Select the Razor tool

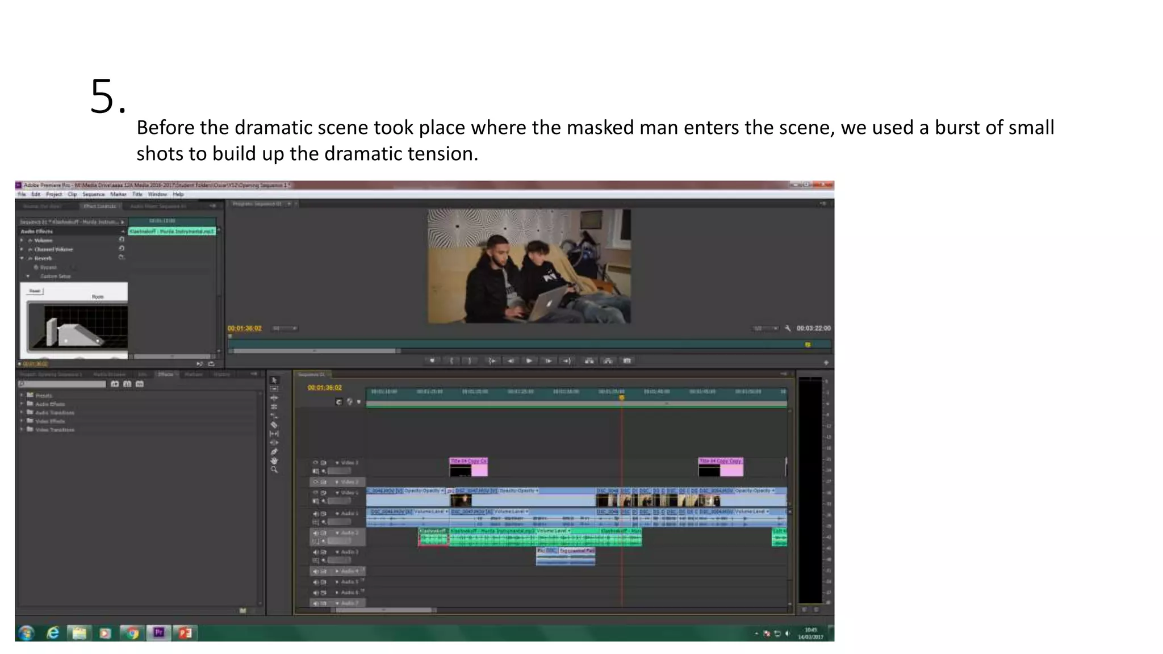coord(274,425)
